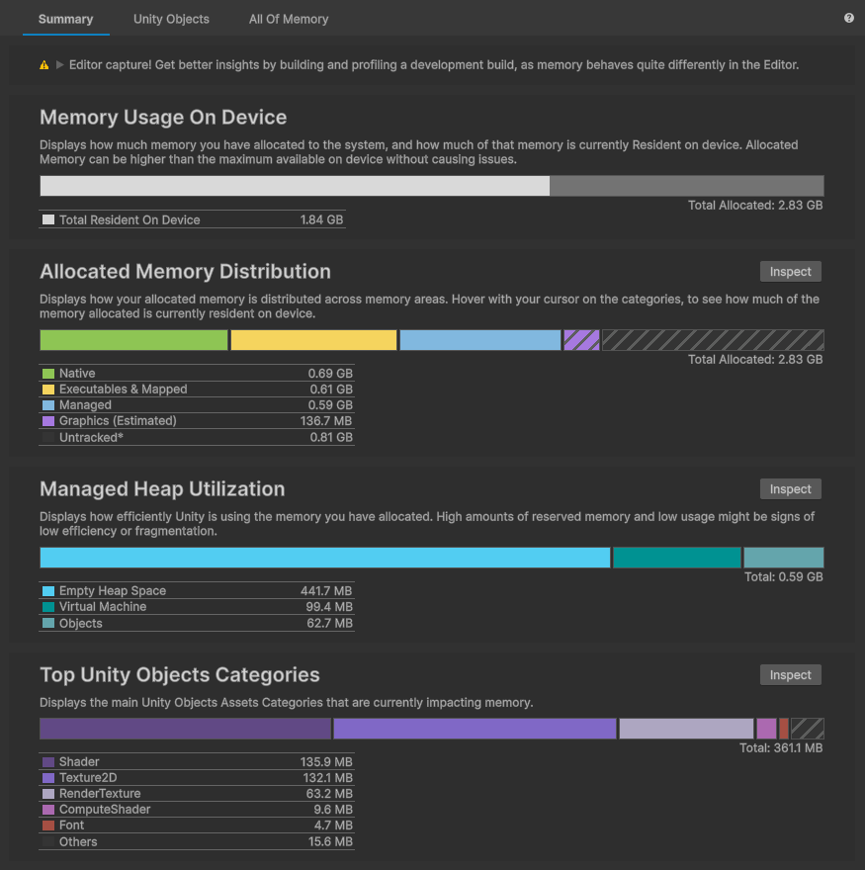The height and width of the screenshot is (870, 865).
Task: Select the striped Others bar segment
Action: (x=808, y=729)
